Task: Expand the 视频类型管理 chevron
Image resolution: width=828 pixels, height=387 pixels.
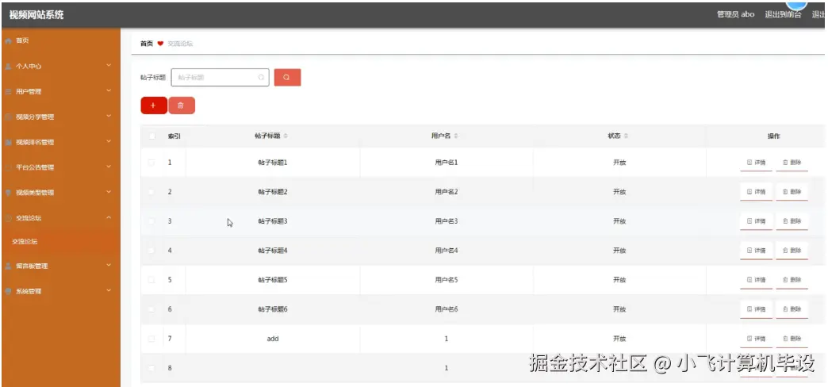Action: point(109,192)
